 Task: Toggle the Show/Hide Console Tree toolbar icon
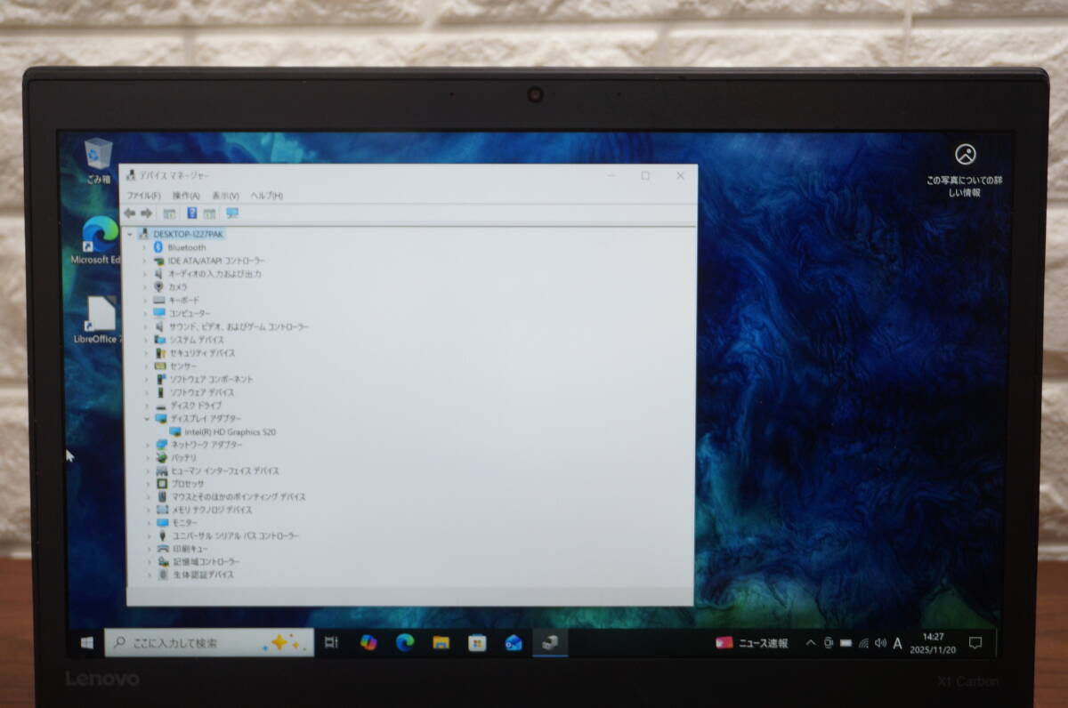[x=168, y=213]
